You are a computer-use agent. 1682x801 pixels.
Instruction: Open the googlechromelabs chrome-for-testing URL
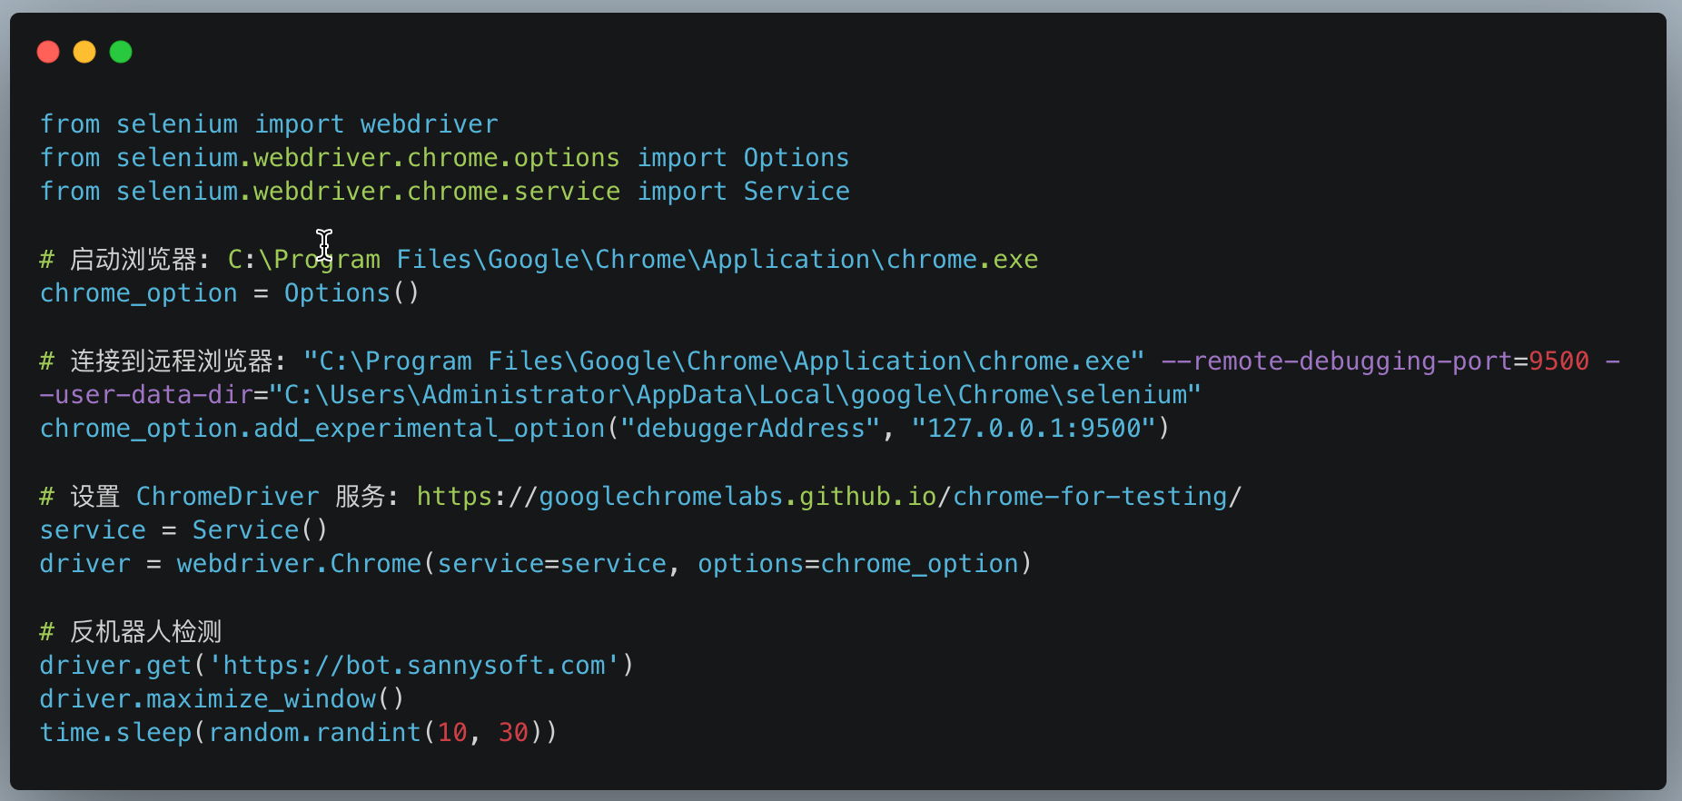827,497
